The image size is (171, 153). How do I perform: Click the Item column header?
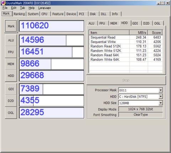pyautogui.click(x=109, y=33)
